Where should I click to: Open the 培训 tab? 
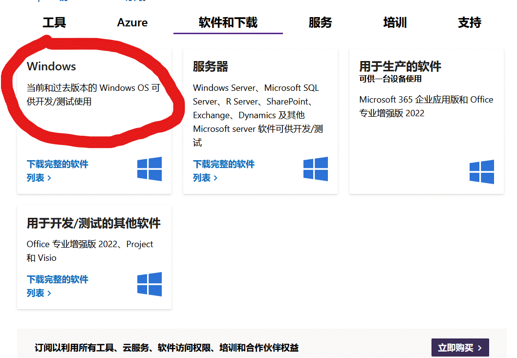coord(394,22)
